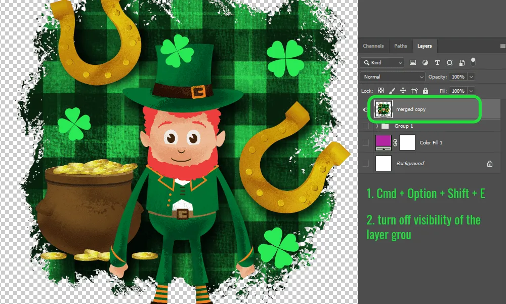Click the Group 1 folder icon
This screenshot has height=304, width=506.
tap(385, 126)
